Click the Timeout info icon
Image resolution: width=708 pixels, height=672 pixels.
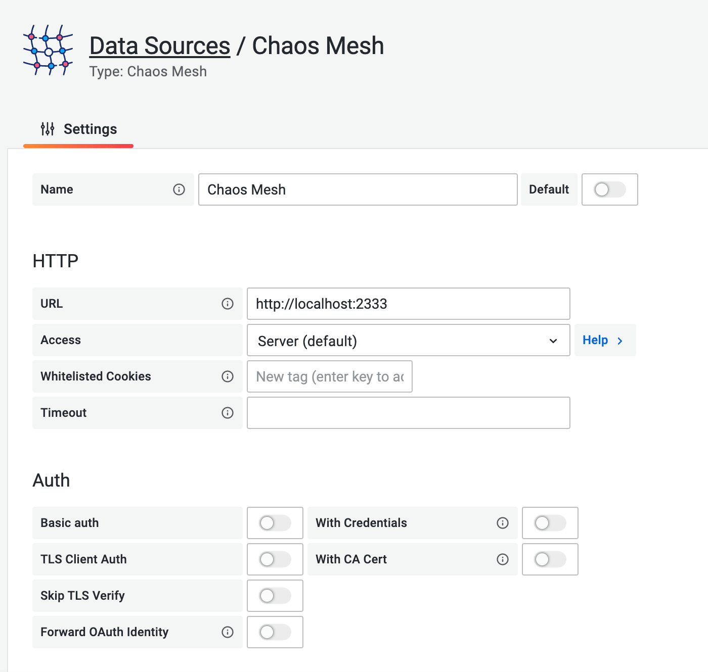[228, 413]
